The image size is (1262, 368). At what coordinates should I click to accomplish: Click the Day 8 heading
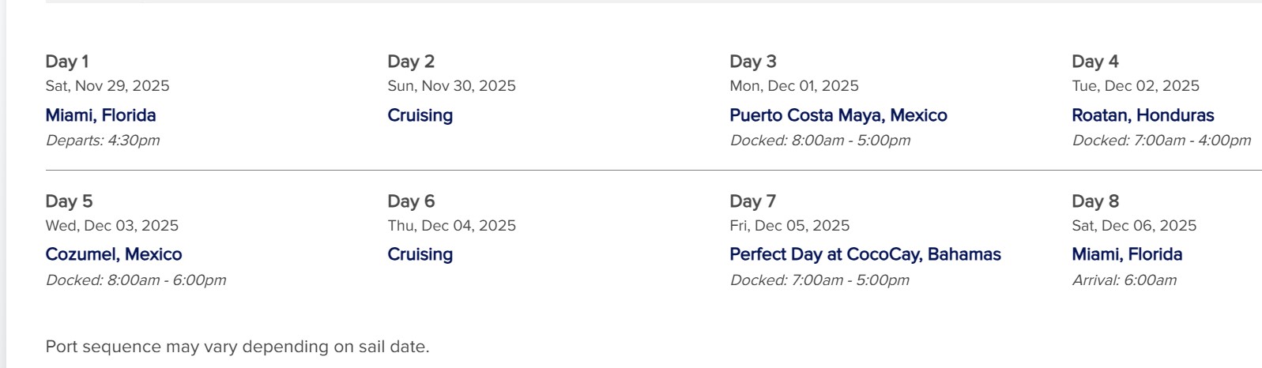(1094, 201)
